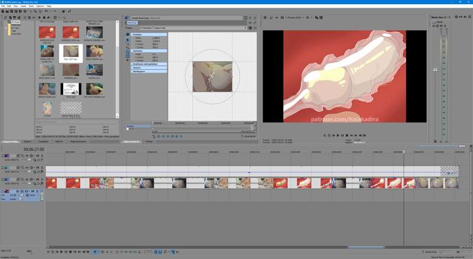
Task: Click the New project toolbar icon
Action: [x=3, y=11]
